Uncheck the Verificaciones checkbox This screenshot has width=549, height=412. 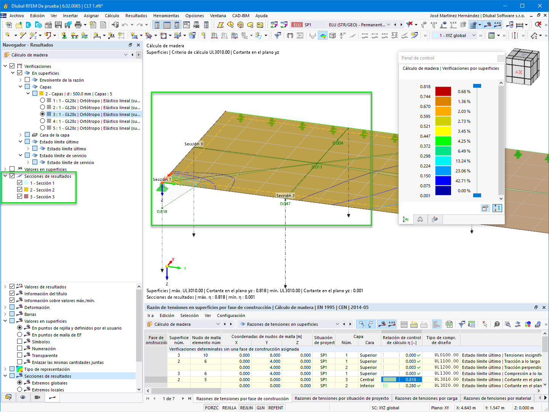click(12, 66)
